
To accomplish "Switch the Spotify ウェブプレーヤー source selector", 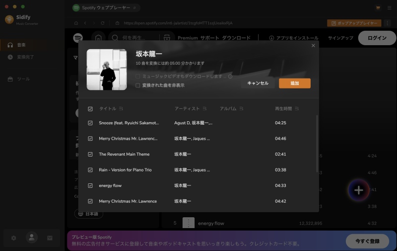I will tap(106, 8).
